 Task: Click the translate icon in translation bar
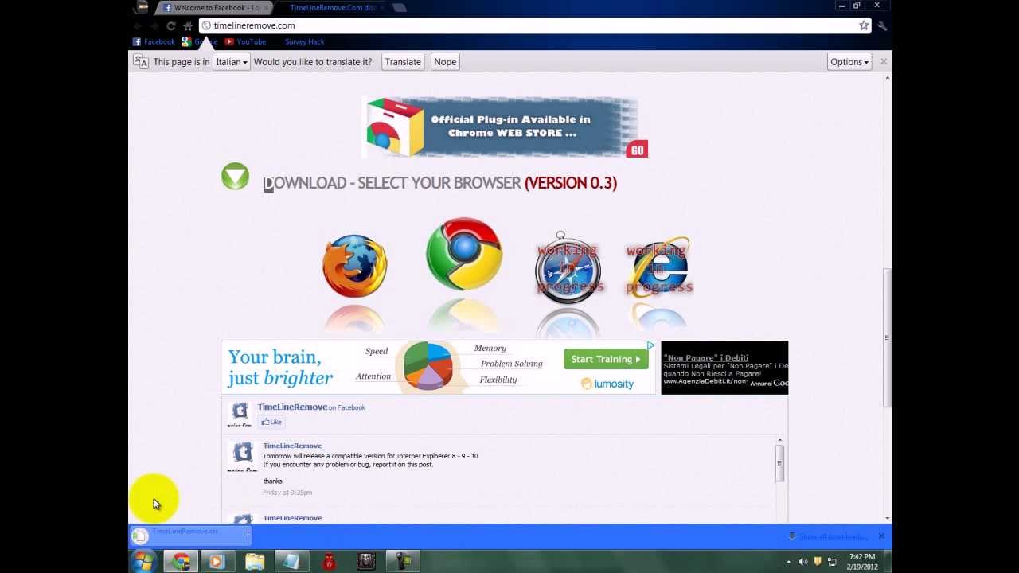click(140, 61)
